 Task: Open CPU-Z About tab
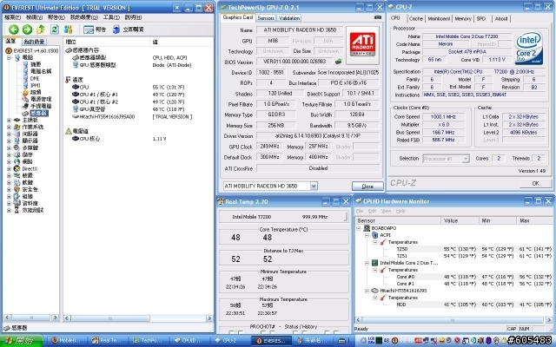coord(501,18)
